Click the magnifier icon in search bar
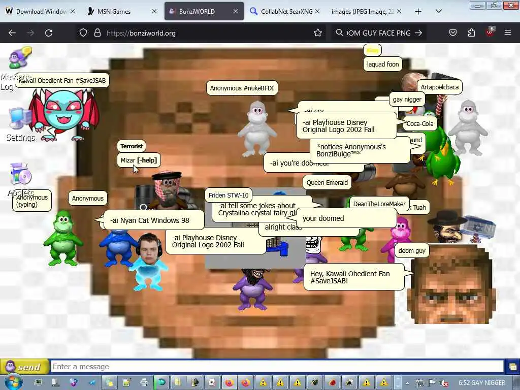Screen dimensions: 520x390 pos(339,33)
